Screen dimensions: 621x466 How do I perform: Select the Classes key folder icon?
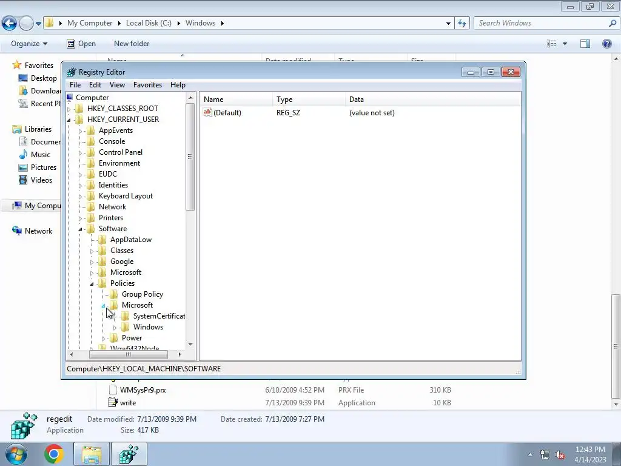tap(102, 251)
